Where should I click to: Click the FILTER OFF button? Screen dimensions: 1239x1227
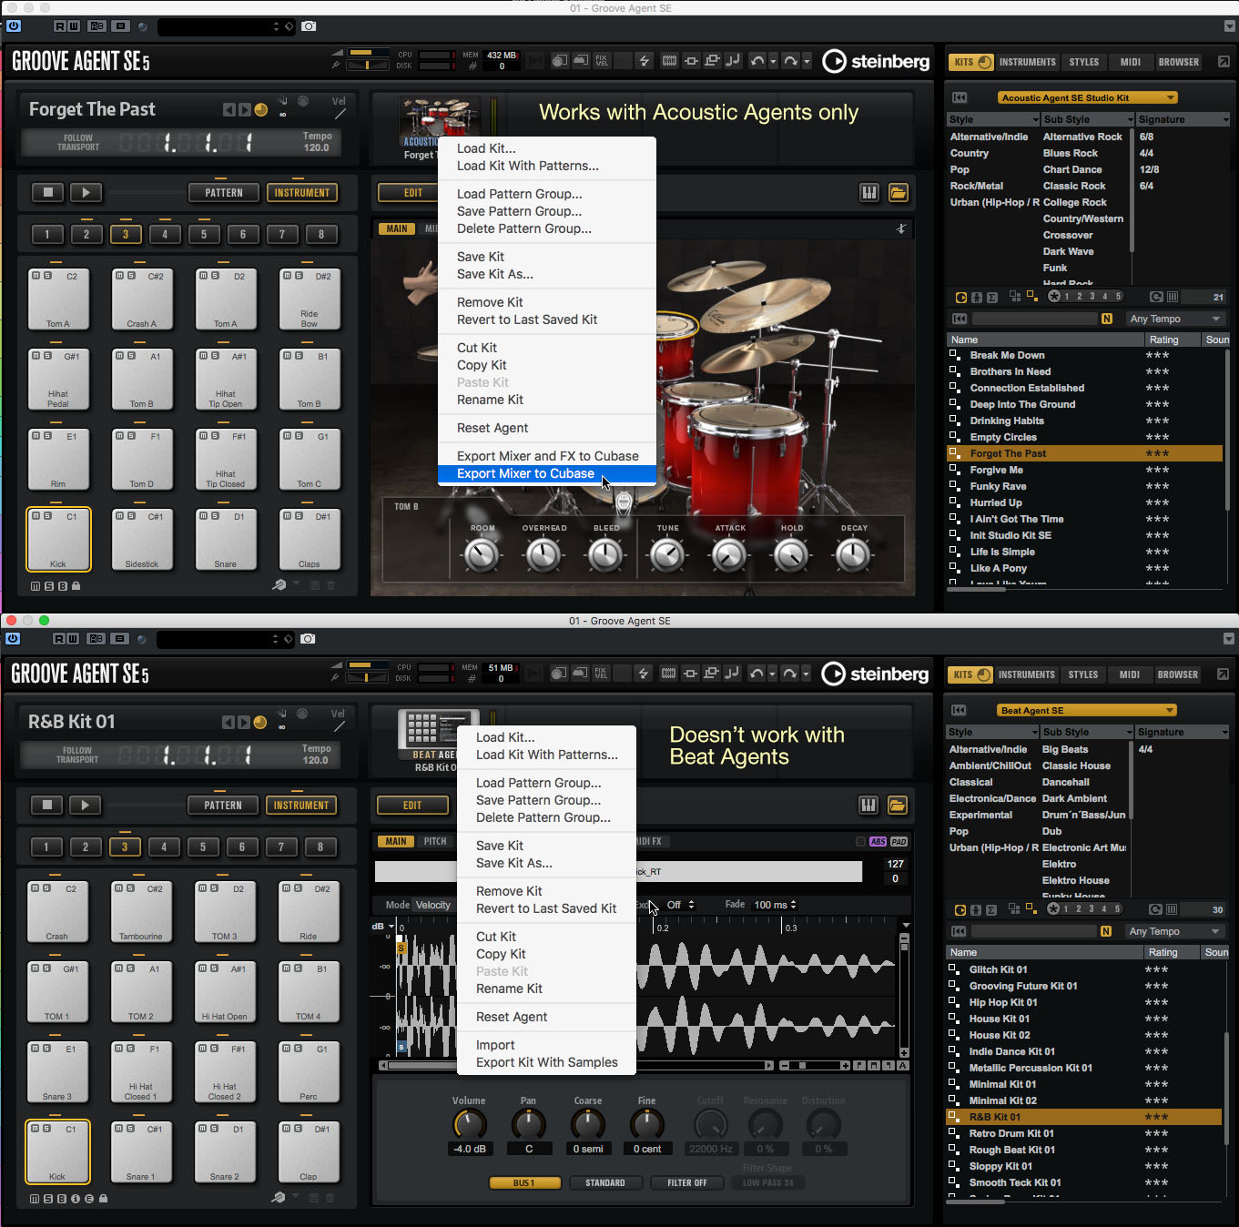[687, 1183]
